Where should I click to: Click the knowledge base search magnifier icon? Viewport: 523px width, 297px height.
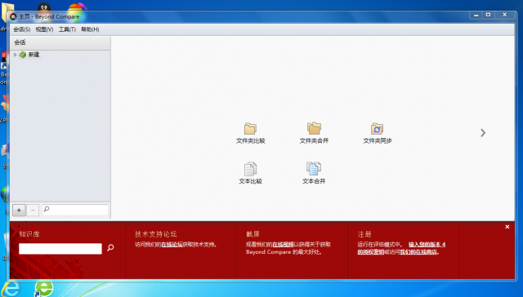tap(110, 248)
